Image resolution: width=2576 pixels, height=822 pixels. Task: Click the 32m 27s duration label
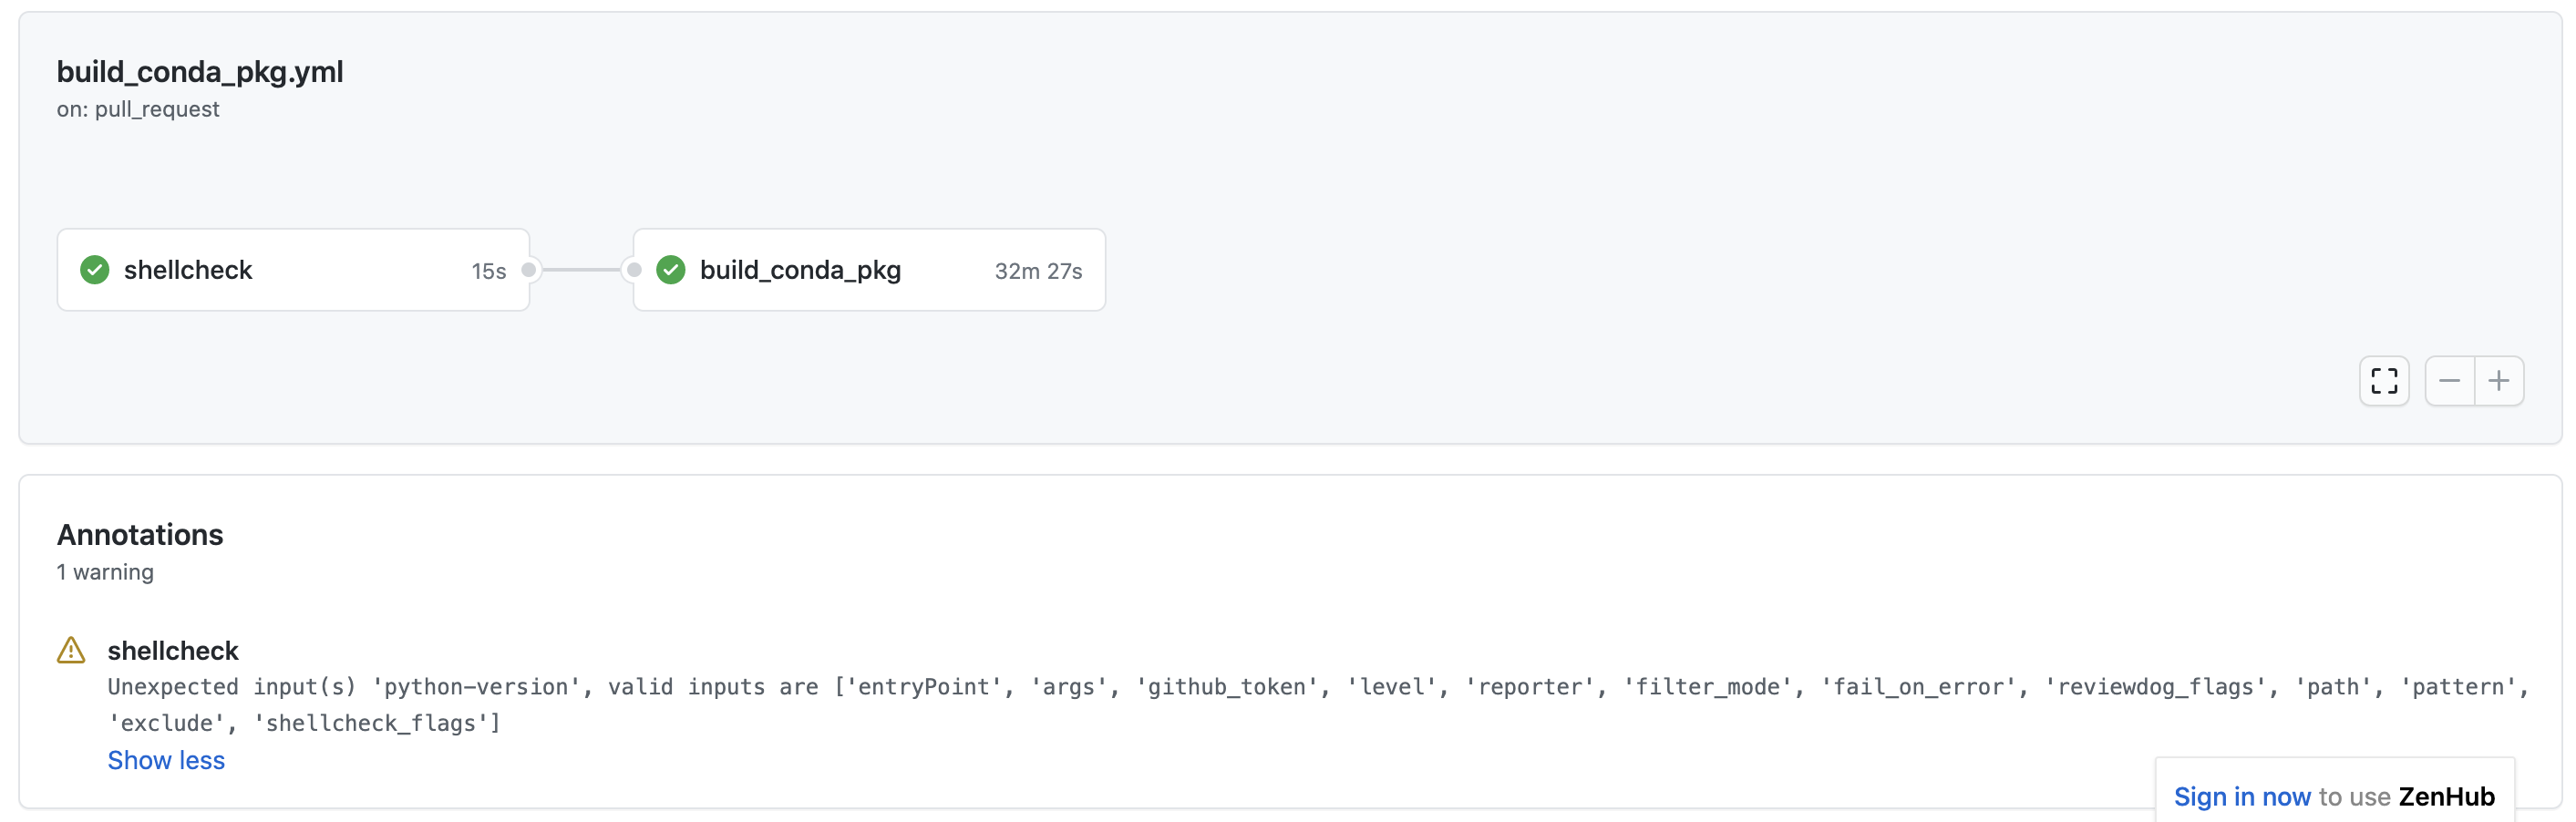[1038, 271]
